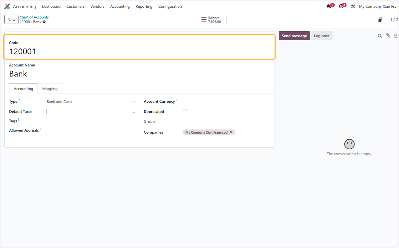The height and width of the screenshot is (248, 399).
Task: Click the Allowed Journals input field
Action: click(91, 130)
